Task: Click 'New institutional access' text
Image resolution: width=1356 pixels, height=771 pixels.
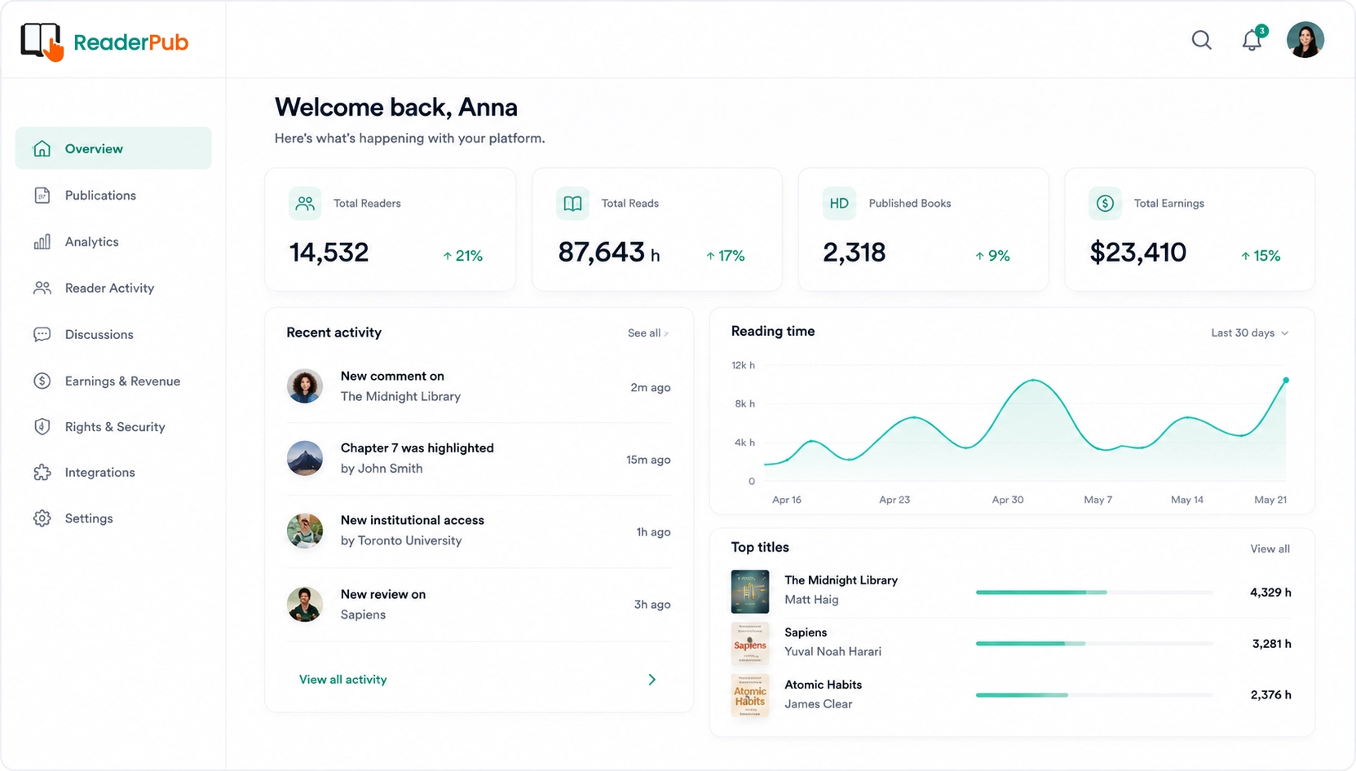Action: click(412, 520)
